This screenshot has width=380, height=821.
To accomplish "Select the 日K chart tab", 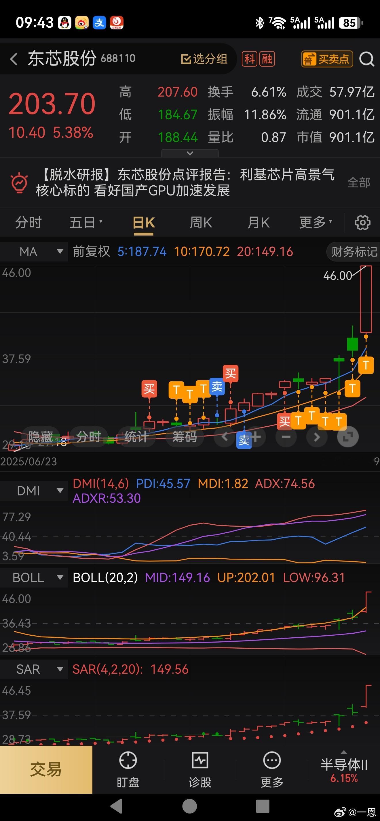I will click(144, 223).
